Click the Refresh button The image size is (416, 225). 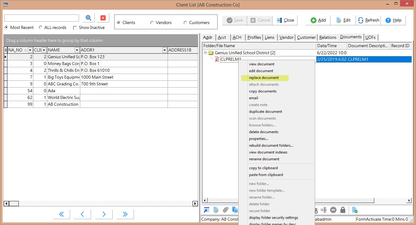pos(368,20)
